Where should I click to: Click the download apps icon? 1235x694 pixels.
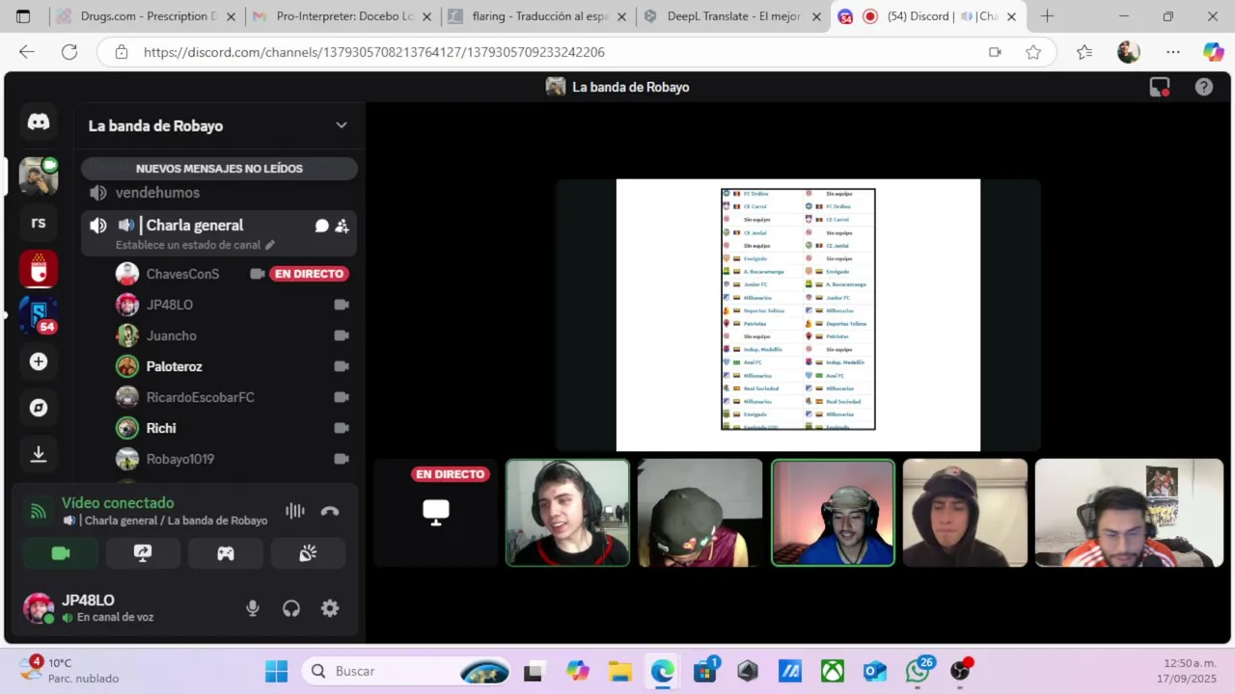point(39,454)
